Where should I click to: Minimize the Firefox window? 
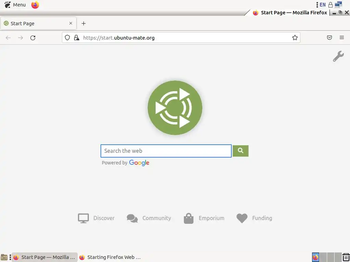[334, 13]
